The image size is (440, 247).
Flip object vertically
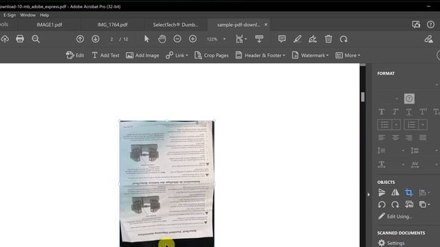382,192
